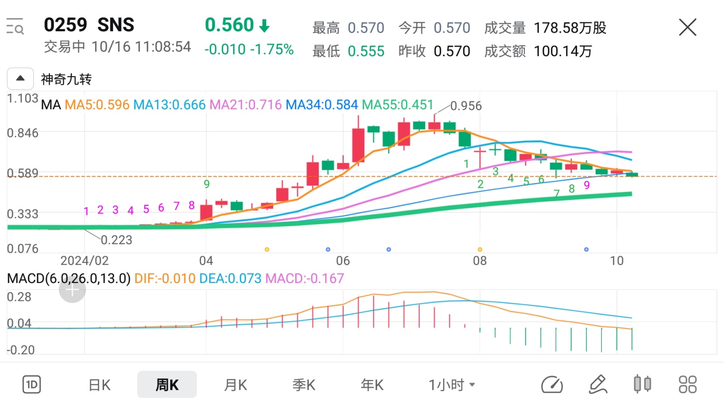Image resolution: width=724 pixels, height=407 pixels.
Task: Click the 0.956 high price annotation
Action: (x=466, y=106)
